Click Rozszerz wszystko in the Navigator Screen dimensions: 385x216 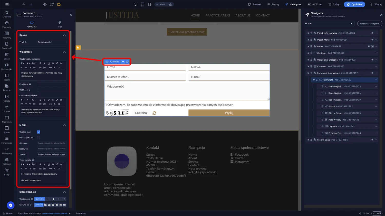coord(370,23)
